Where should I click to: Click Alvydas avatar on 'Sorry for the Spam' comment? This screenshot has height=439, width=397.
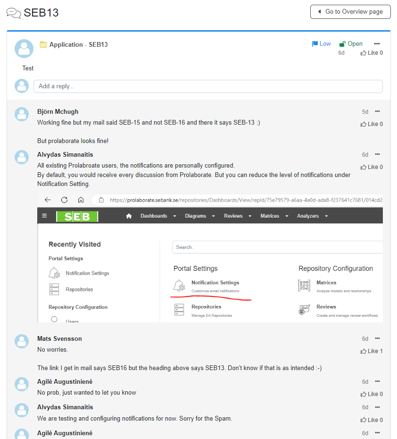22,410
